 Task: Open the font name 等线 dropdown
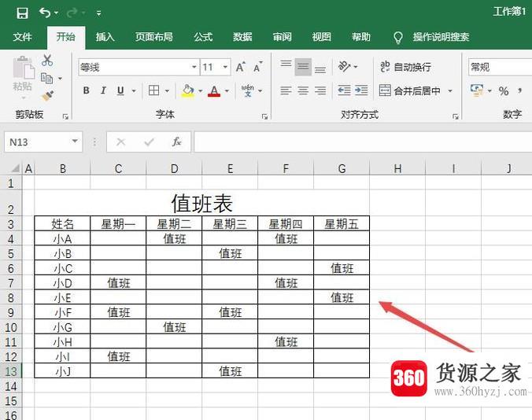(194, 67)
